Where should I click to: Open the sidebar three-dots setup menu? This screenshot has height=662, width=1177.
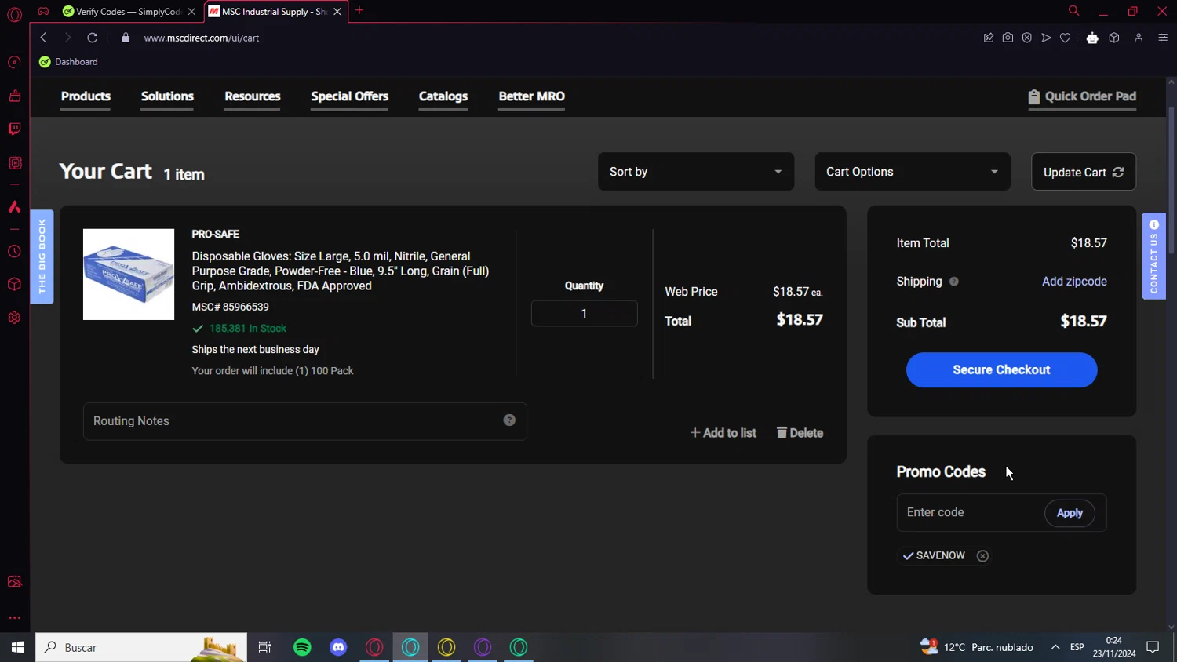click(x=14, y=618)
